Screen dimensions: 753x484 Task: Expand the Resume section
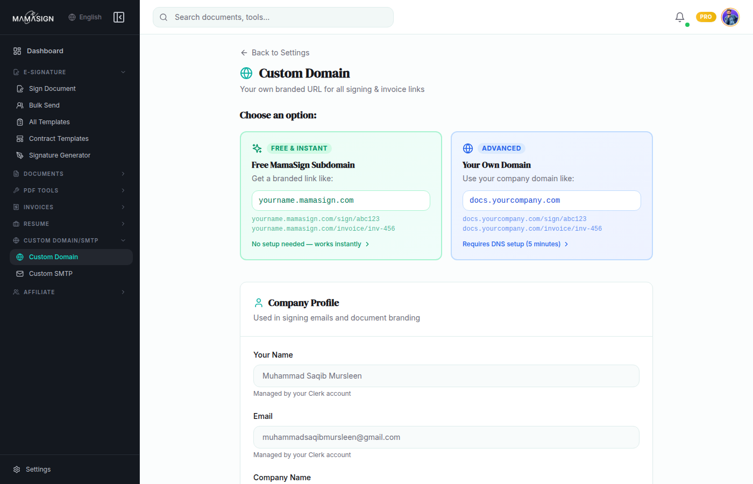(x=70, y=224)
